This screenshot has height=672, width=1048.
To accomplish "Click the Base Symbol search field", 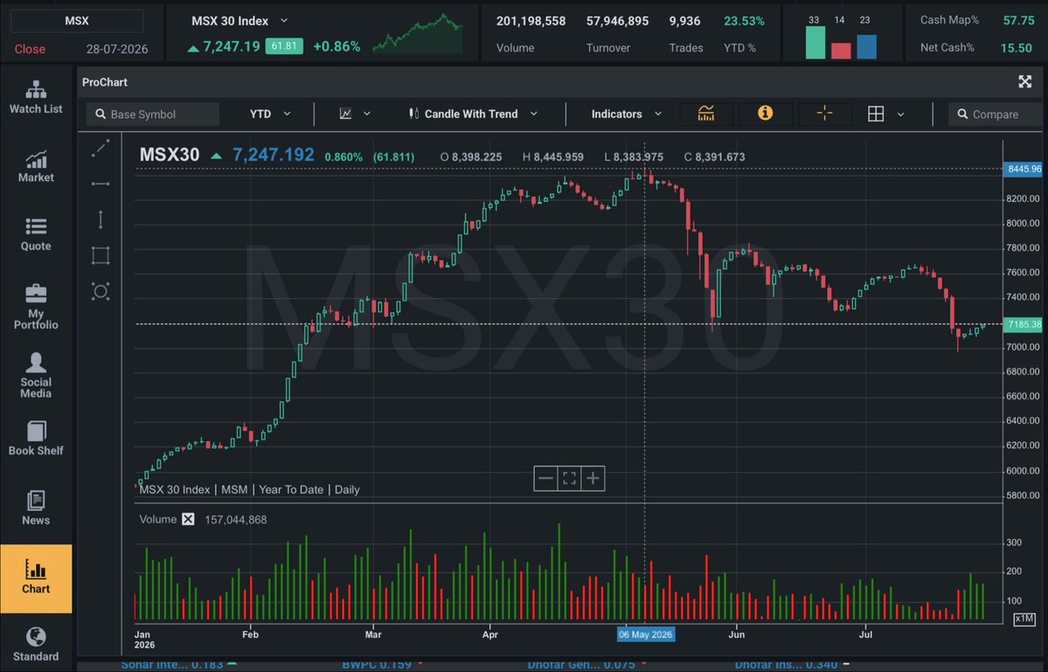I will click(x=153, y=114).
